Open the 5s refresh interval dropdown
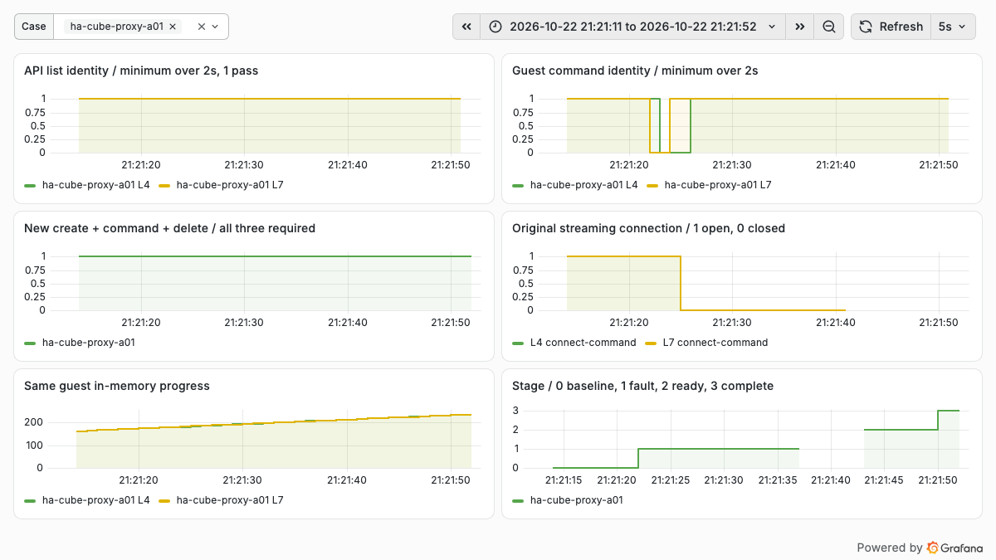996x560 pixels. click(953, 27)
